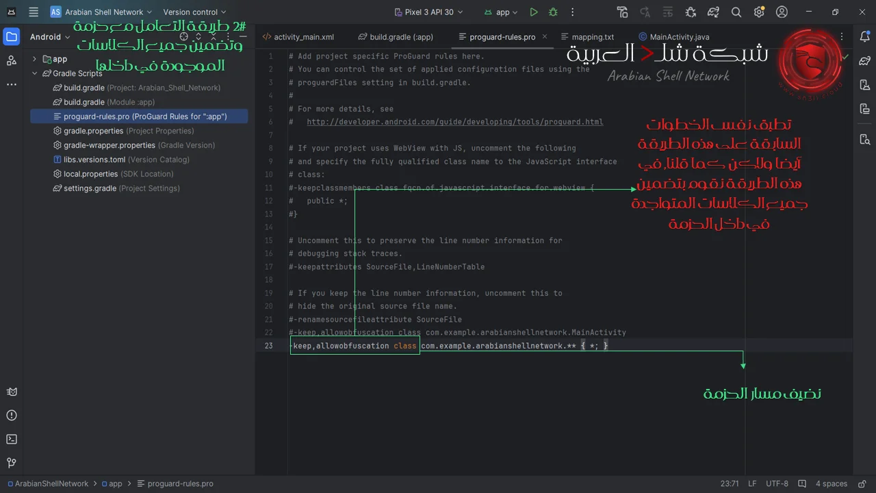Switch to the mapping.txt tab
The image size is (876, 493).
(x=587, y=37)
